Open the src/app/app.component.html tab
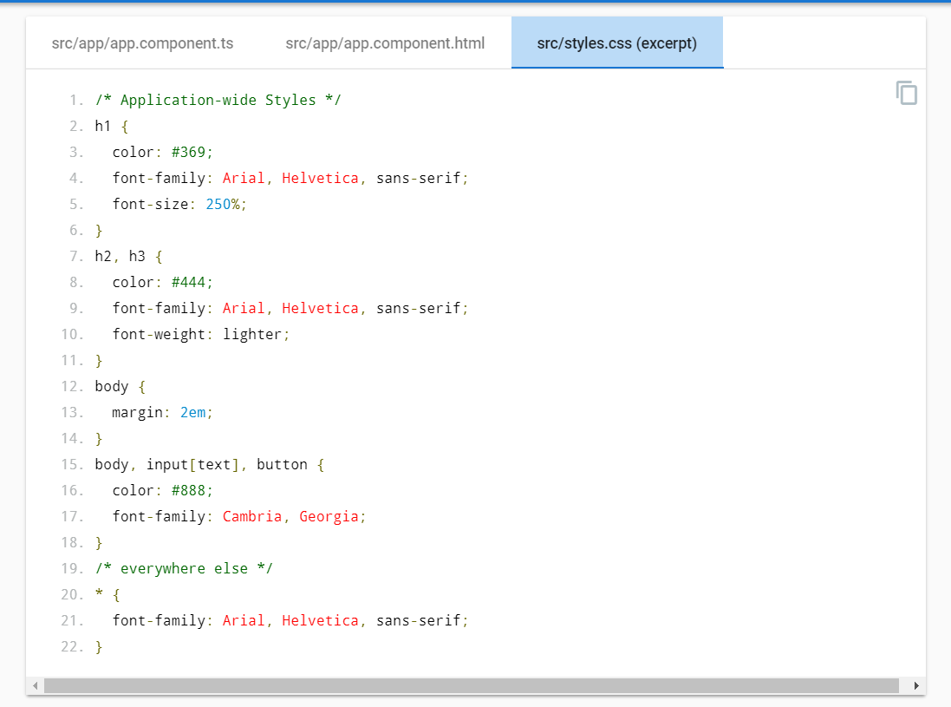Viewport: 951px width, 707px height. (x=385, y=43)
